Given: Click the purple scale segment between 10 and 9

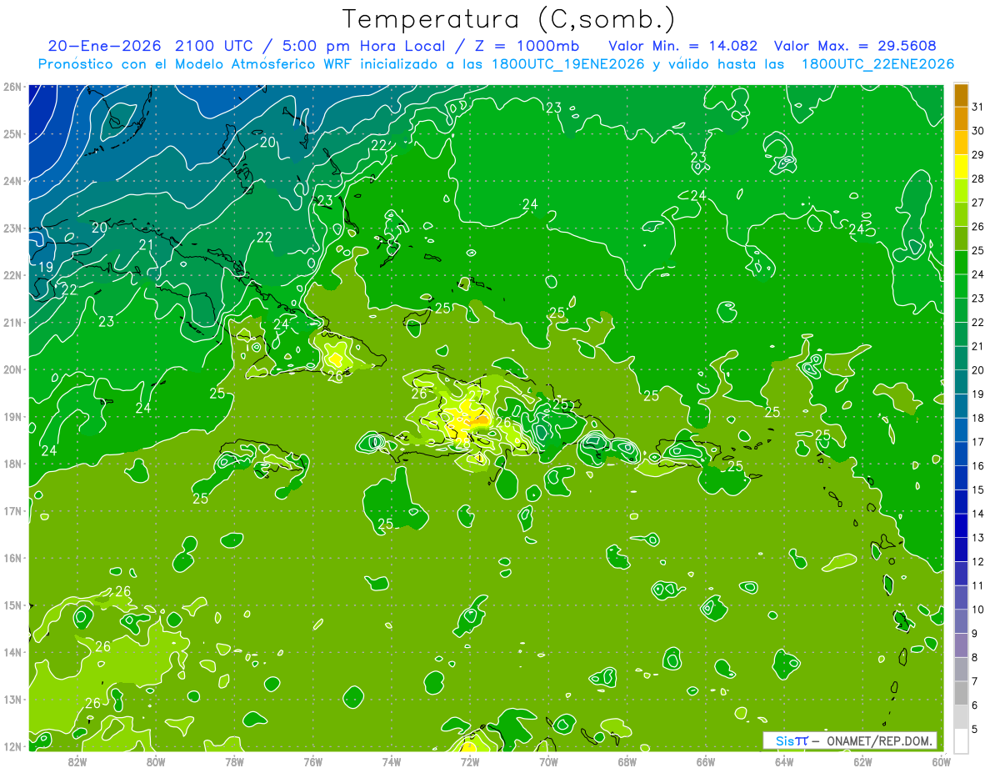Looking at the screenshot, I should [x=961, y=621].
